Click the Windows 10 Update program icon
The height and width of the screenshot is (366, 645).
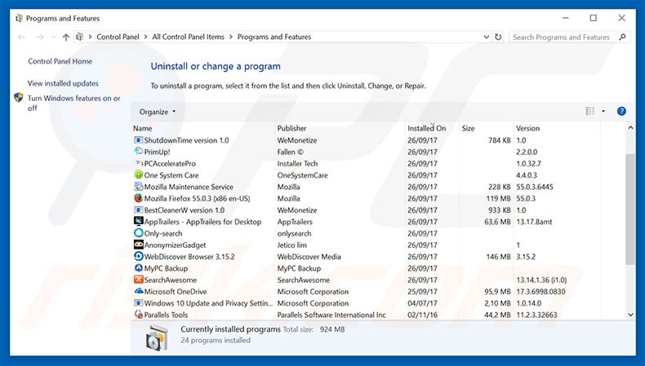tap(139, 303)
